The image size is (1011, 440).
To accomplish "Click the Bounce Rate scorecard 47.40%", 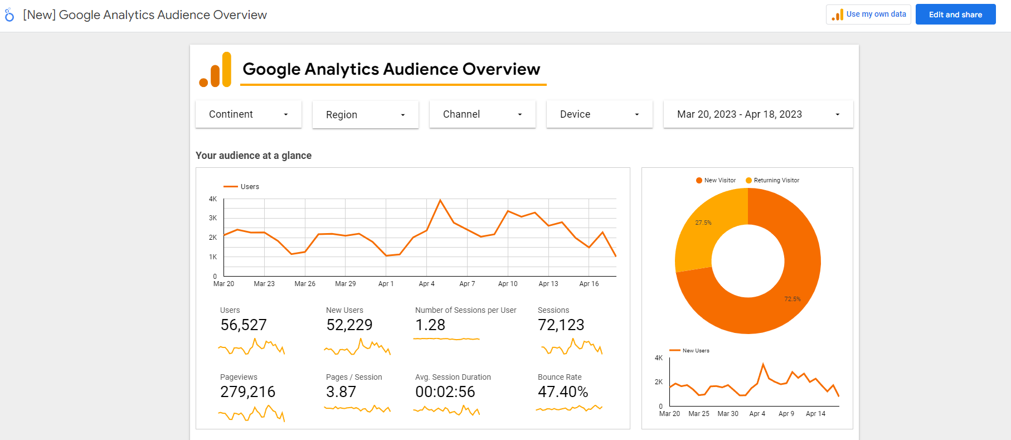I will tap(563, 392).
